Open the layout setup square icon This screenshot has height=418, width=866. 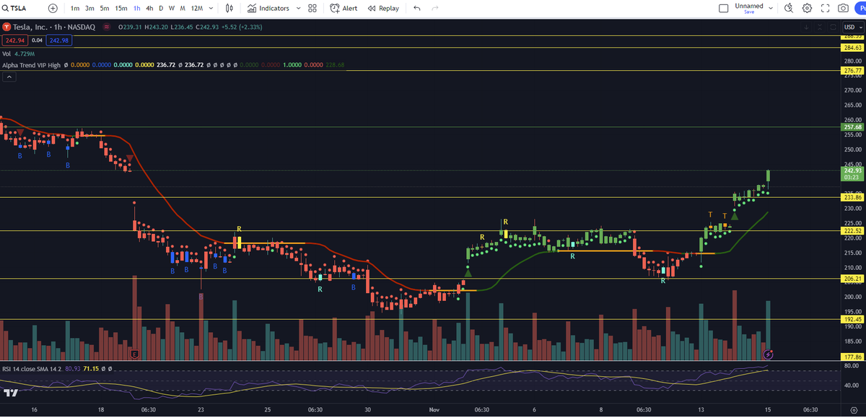[x=724, y=9]
